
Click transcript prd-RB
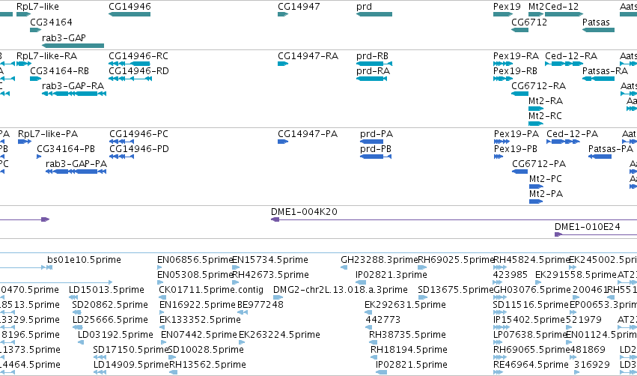[374, 64]
